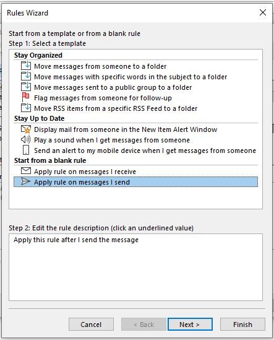The image size is (274, 340).
Task: Select 'Display mail from someone in New Item Alert Window'
Action: tap(126, 129)
